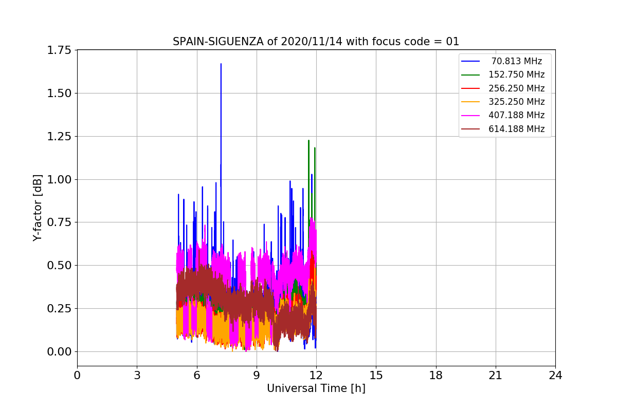Viewport: 617px width, 411px height.
Task: Select the 70.813 MHz legend label
Action: (517, 61)
